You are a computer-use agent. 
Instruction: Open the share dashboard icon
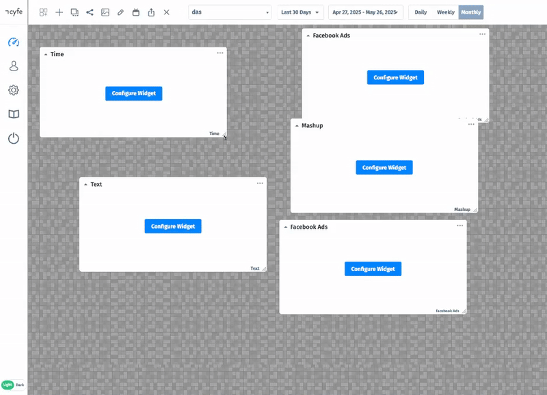click(x=90, y=12)
